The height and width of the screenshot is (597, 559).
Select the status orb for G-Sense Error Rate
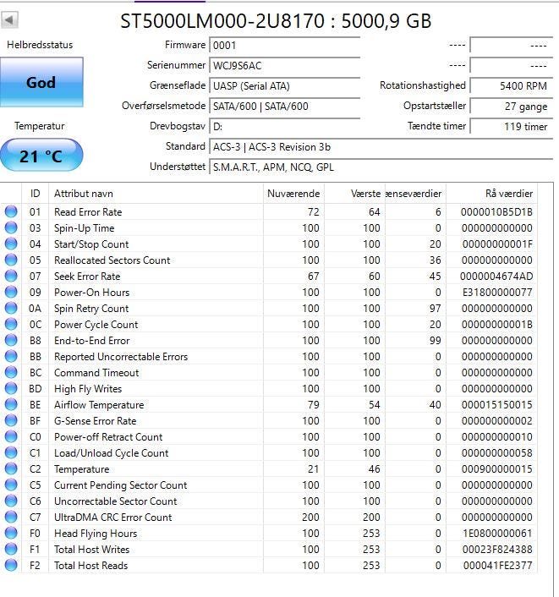(11, 421)
